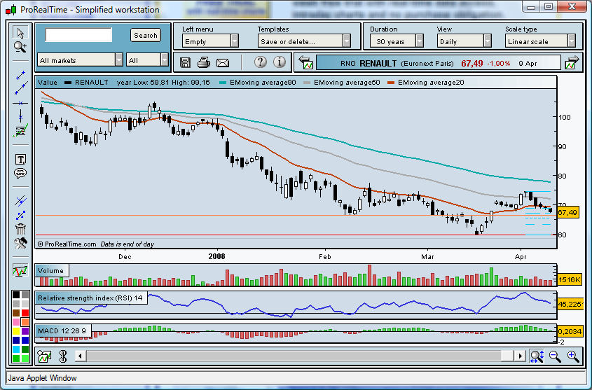This screenshot has height=390, width=592.
Task: Select the move or resize object tool
Action: 20,215
